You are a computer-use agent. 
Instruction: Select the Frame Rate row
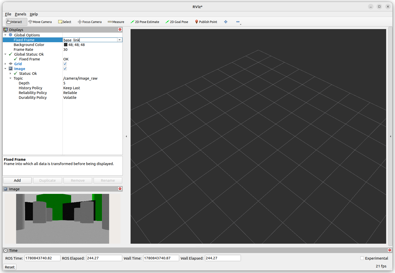click(63, 49)
